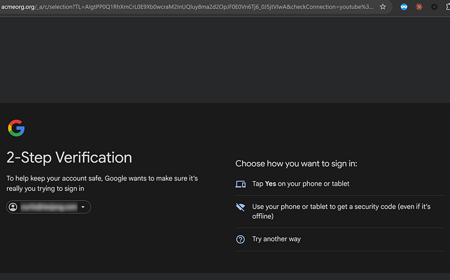
Task: Choose Tap Yes on your phone or tablet
Action: (x=340, y=184)
